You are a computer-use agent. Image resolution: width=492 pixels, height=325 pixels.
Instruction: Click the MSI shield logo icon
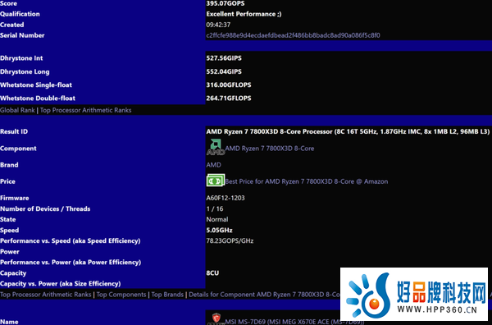tap(216, 318)
